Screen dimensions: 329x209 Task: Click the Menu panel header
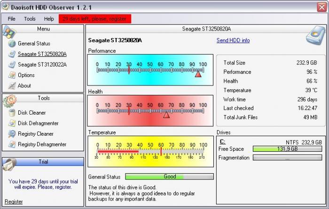[43, 29]
